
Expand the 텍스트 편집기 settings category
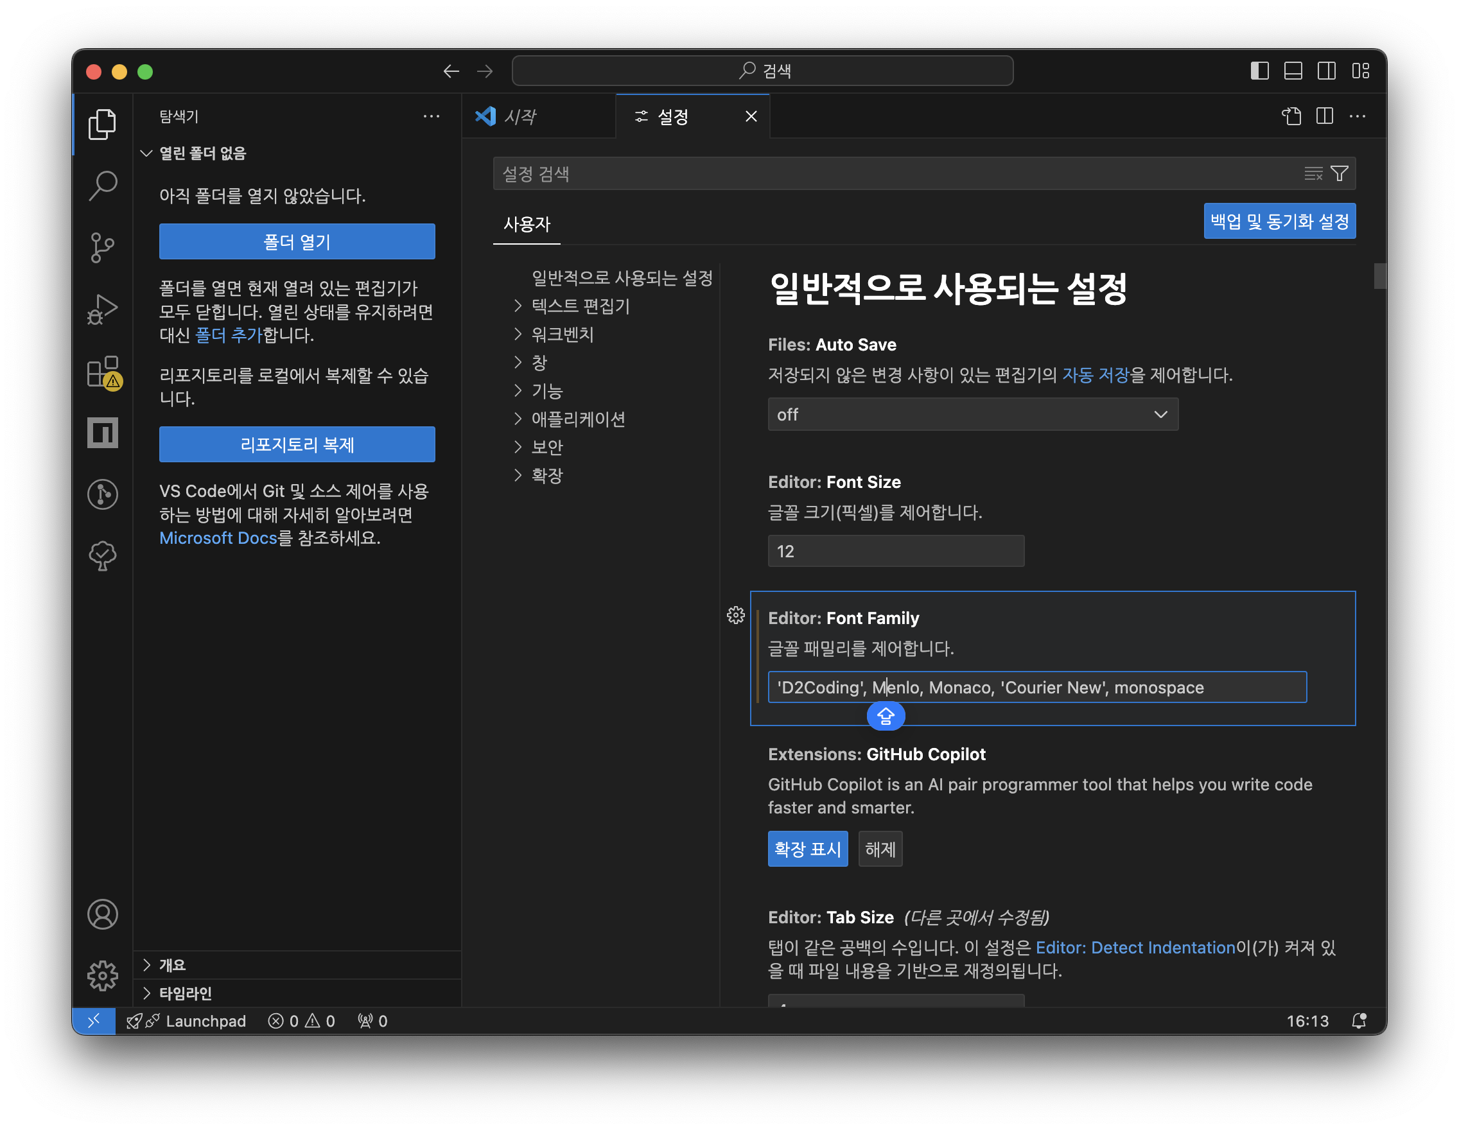coord(580,306)
